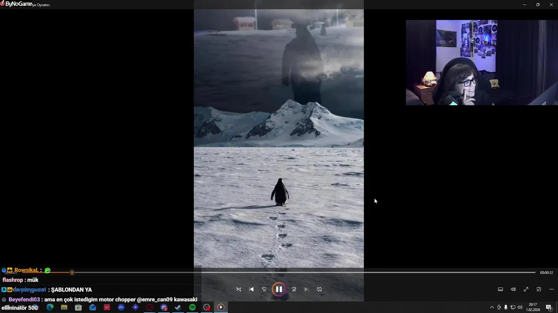The image size is (558, 313).
Task: Click flashrop chat message
Action: [20, 280]
